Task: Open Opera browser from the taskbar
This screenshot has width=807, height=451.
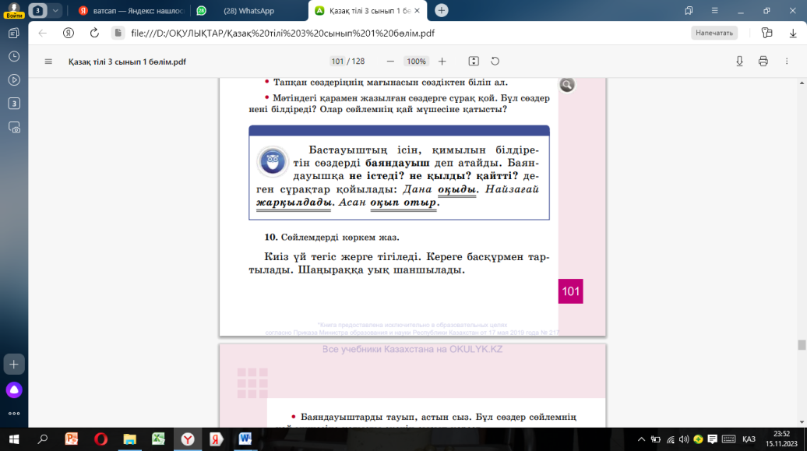Action: coord(101,439)
